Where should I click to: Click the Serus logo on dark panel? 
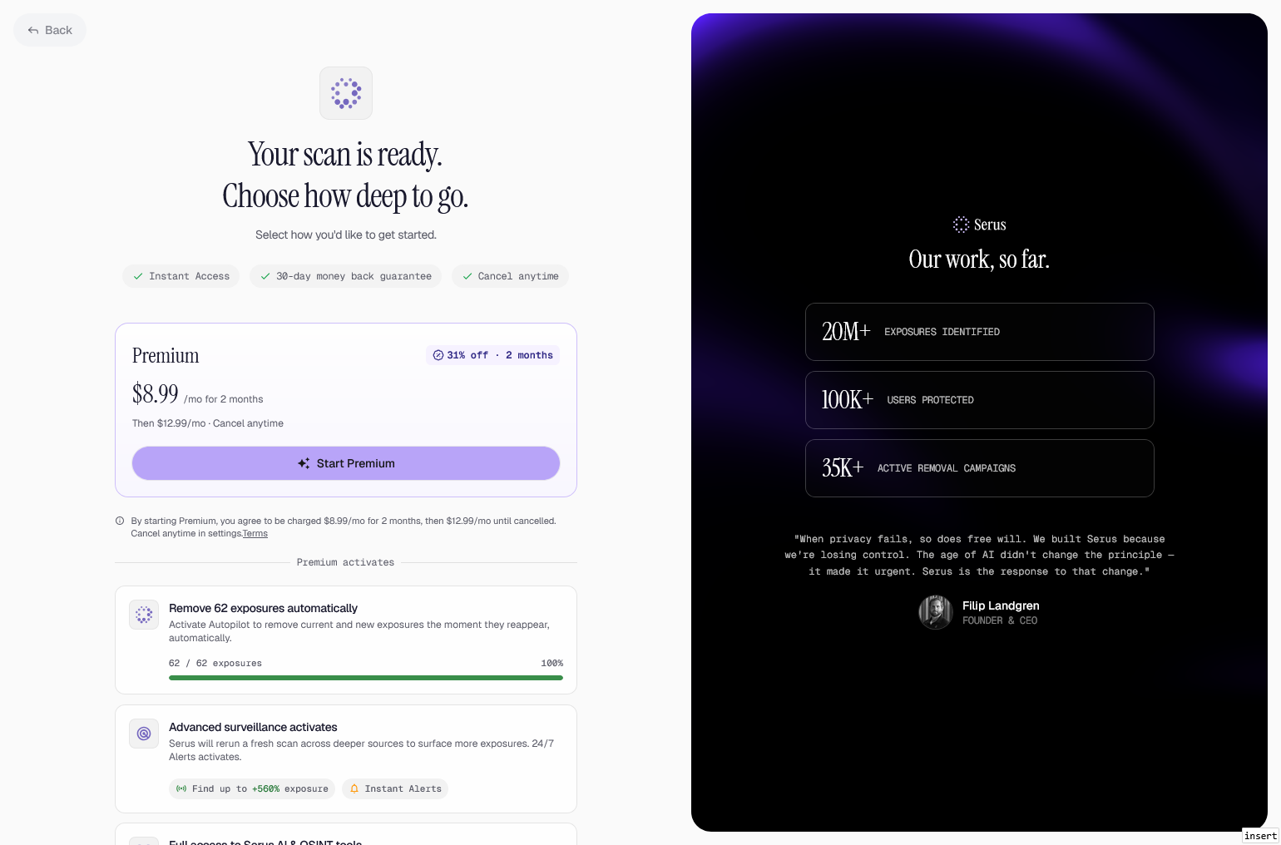click(x=979, y=225)
